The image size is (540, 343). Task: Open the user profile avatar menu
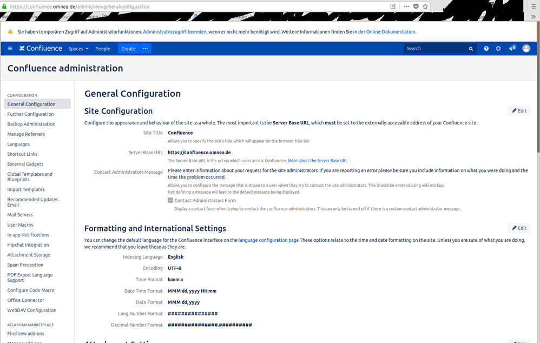[526, 49]
